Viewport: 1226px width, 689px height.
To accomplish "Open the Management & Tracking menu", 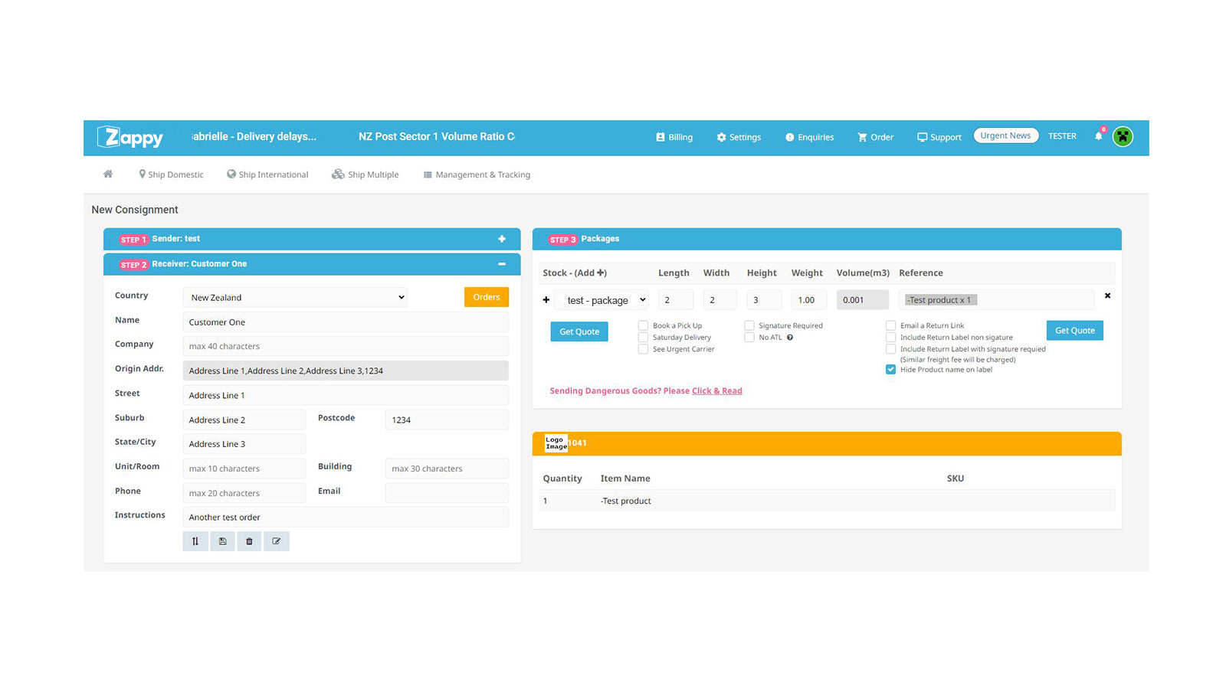I will (477, 175).
